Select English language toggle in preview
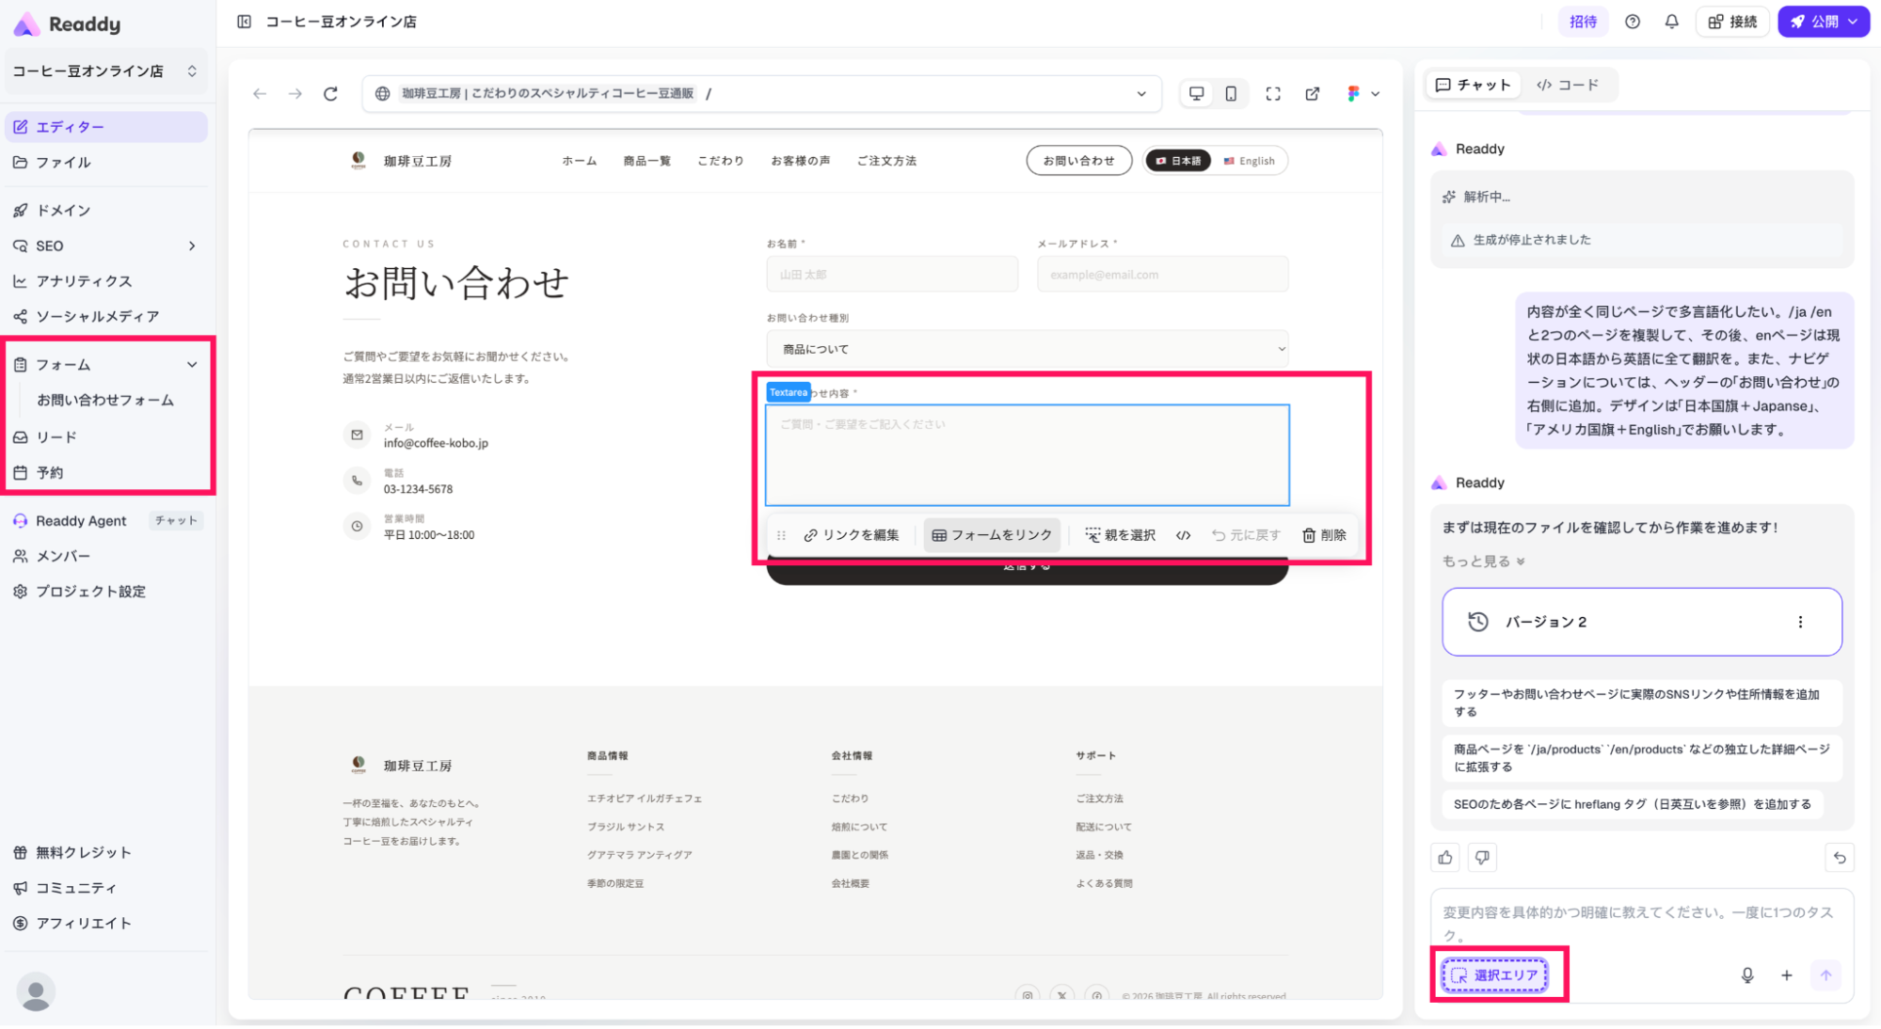This screenshot has height=1029, width=1881. (x=1250, y=161)
